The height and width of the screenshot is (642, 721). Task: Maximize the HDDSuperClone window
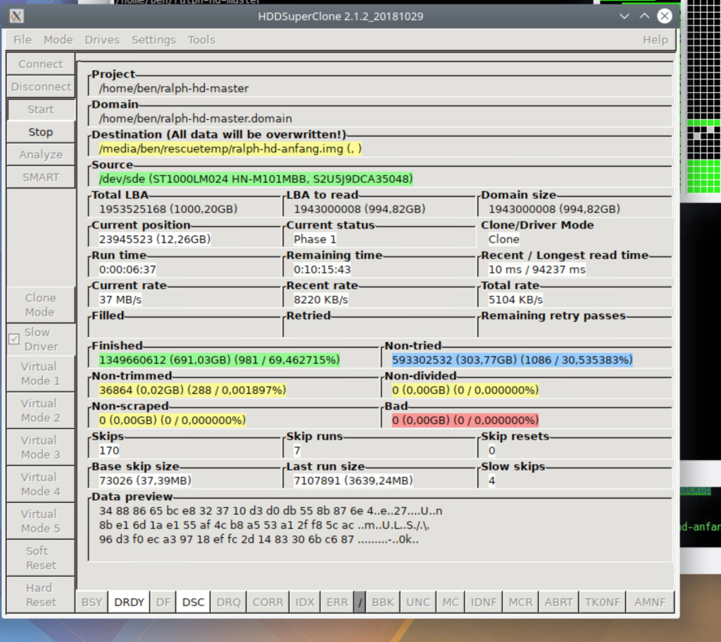pyautogui.click(x=644, y=17)
